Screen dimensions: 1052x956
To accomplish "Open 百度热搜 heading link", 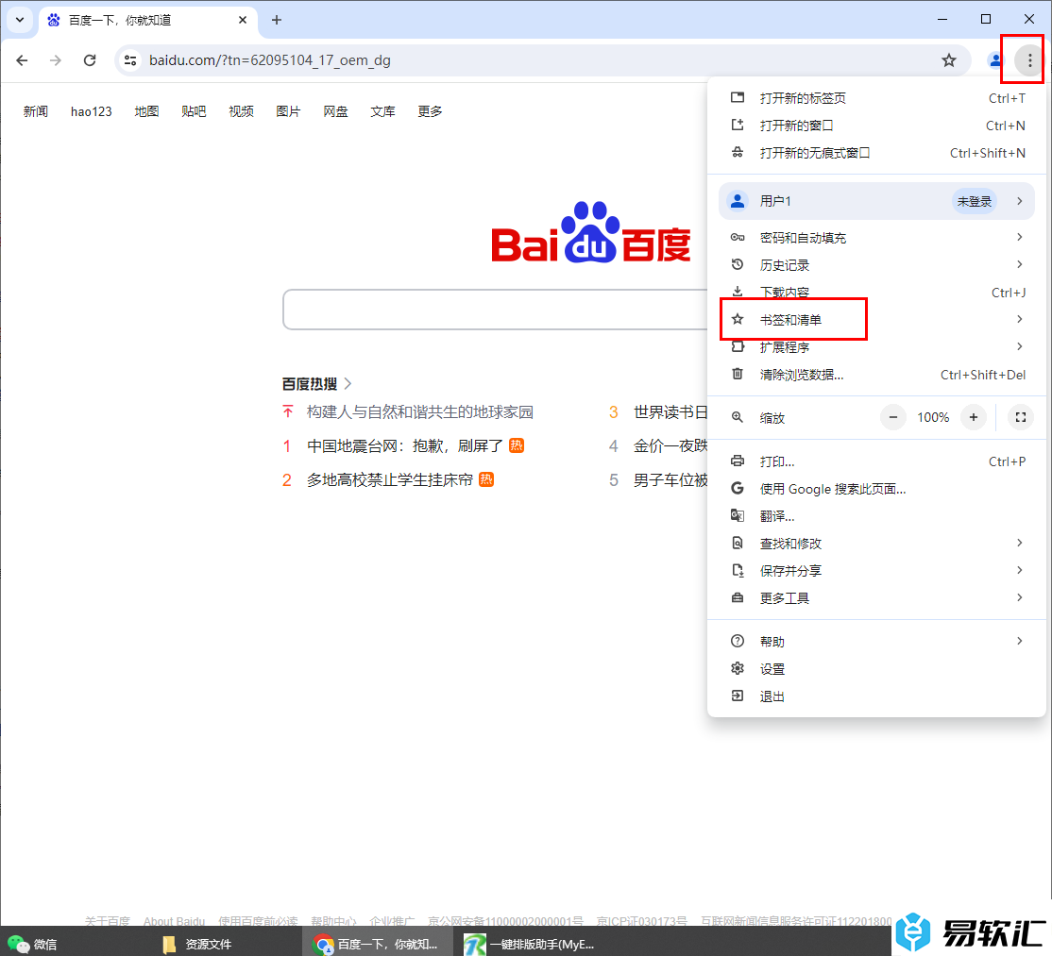I will (x=316, y=383).
